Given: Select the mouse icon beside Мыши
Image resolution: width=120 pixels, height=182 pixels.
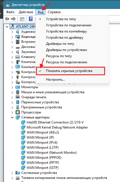Looking at the screenshot, I should [x=18, y=92].
